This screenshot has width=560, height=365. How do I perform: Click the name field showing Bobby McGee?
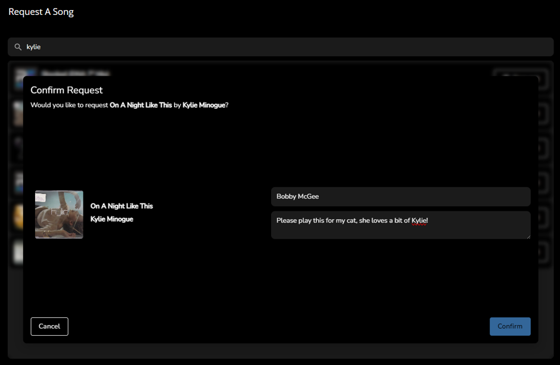401,196
